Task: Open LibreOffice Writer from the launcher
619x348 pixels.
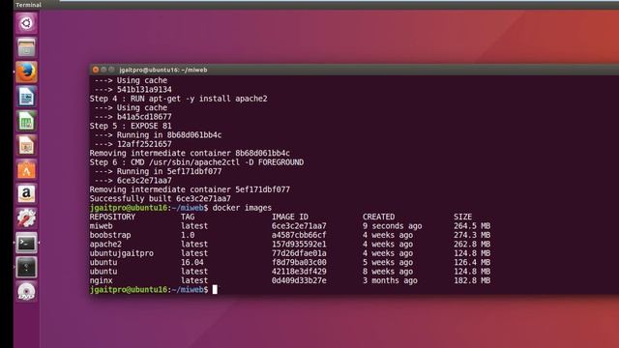Action: [26, 97]
